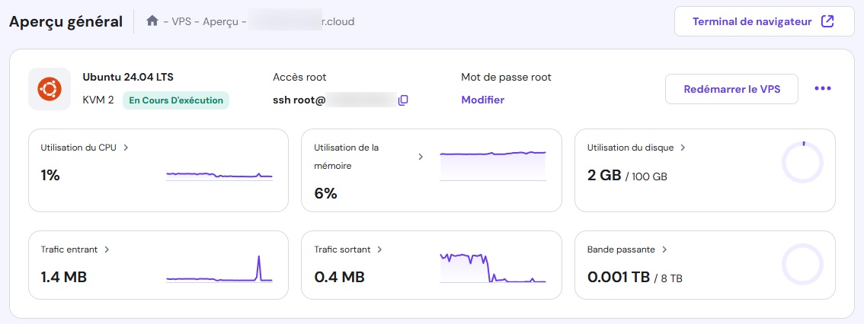The height and width of the screenshot is (324, 864).
Task: Click Modifier root password link
Action: 483,100
